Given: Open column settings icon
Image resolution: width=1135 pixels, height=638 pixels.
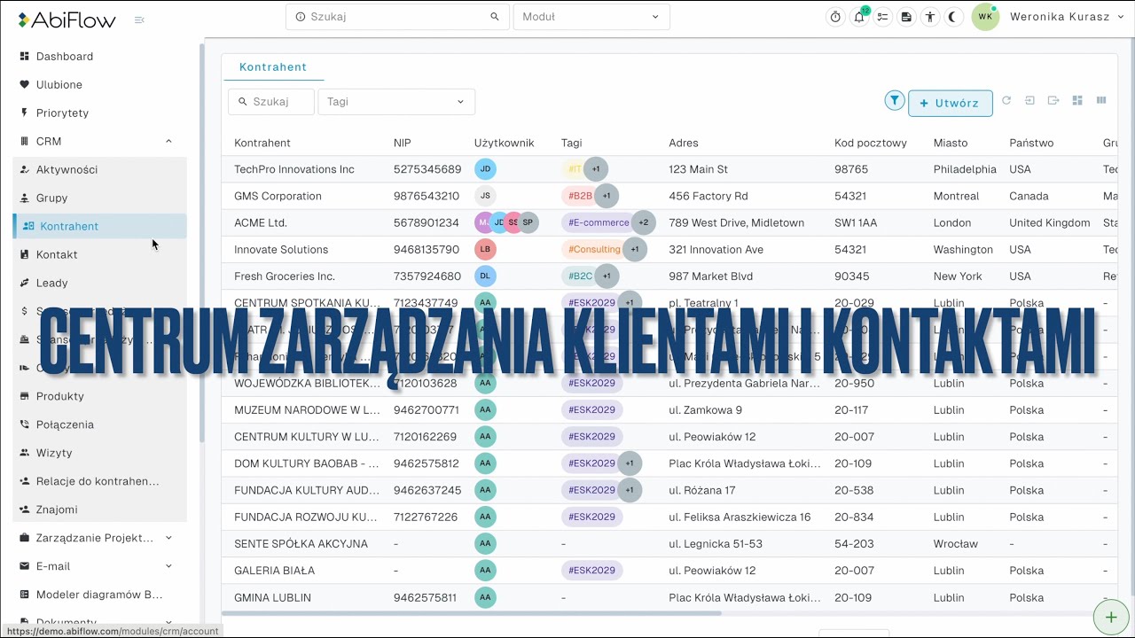Looking at the screenshot, I should tap(1101, 101).
